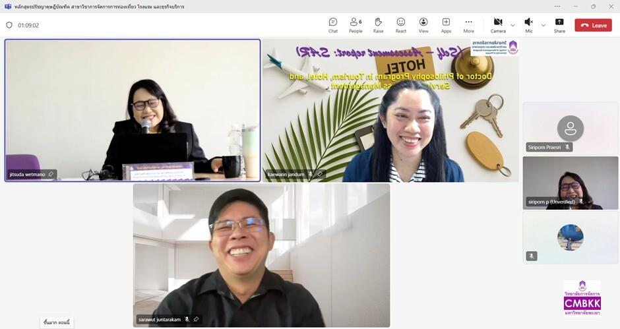Open the Chat panel
Viewport: 620px width, 329px height.
tap(333, 25)
